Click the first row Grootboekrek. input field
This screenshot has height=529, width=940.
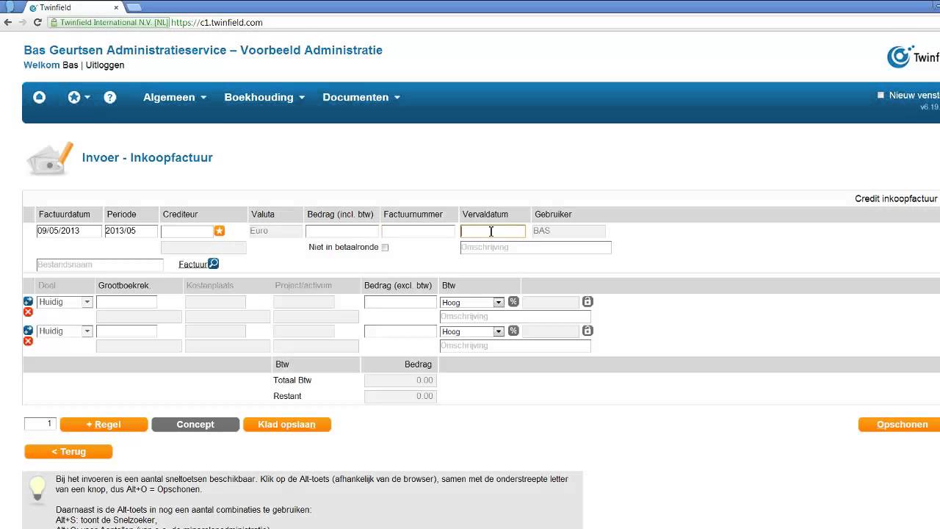tap(126, 302)
